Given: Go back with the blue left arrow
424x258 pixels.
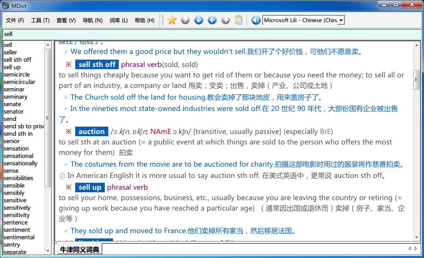Looking at the screenshot, I should pos(212,20).
